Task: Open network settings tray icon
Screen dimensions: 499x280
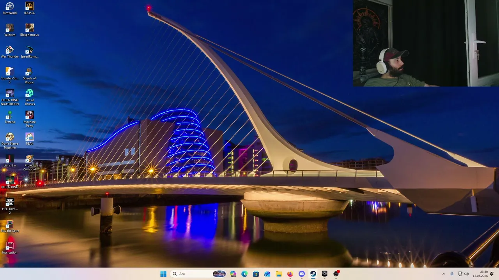Action: 460,274
